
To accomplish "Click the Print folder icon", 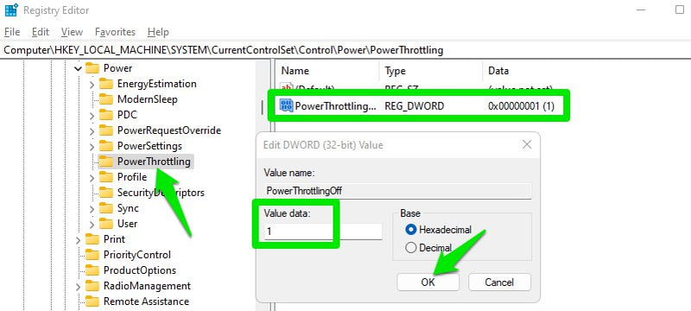I will click(x=92, y=239).
